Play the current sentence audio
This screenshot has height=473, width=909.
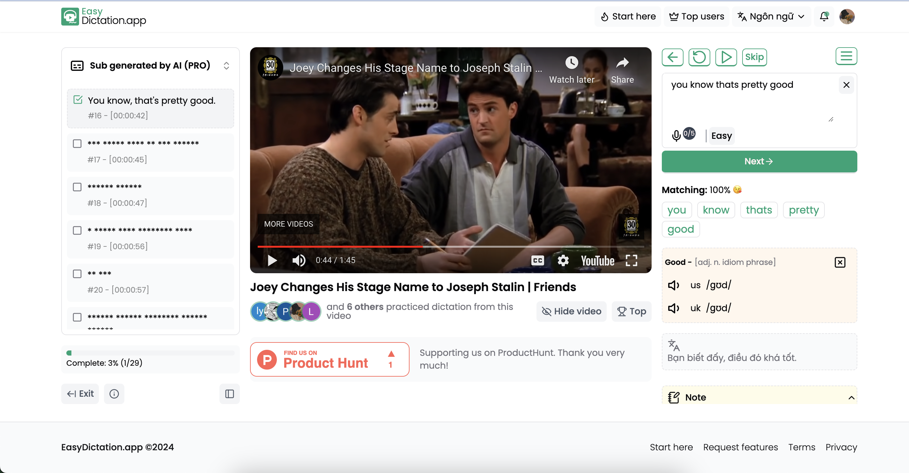[x=726, y=57]
